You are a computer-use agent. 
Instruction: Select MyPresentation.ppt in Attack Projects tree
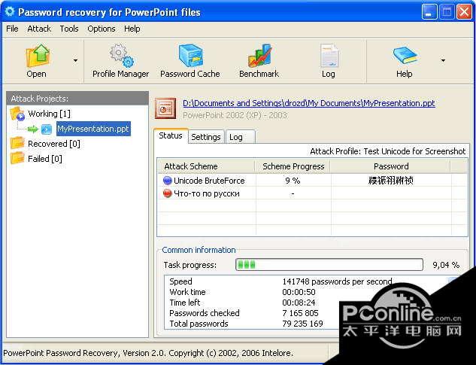tap(93, 129)
